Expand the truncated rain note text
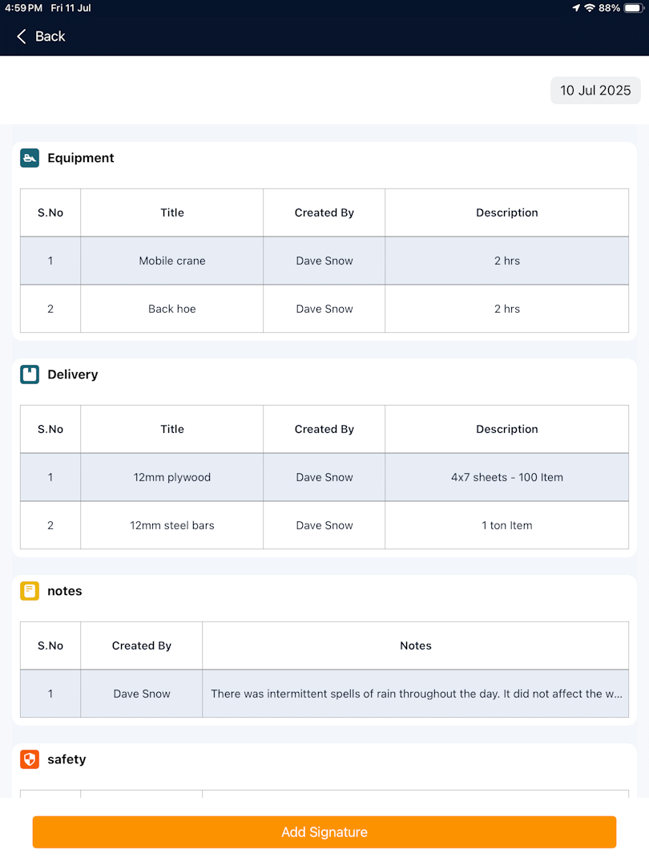Image resolution: width=649 pixels, height=866 pixels. click(x=417, y=694)
